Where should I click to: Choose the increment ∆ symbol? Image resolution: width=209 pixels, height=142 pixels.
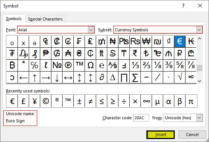(113, 78)
